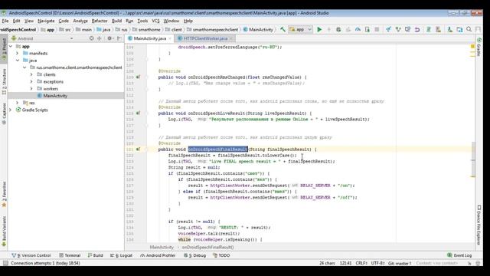Screen dimensions: 490x276
Task: Click the VCS Revert curved arrow icon
Action: pyautogui.click(x=417, y=29)
